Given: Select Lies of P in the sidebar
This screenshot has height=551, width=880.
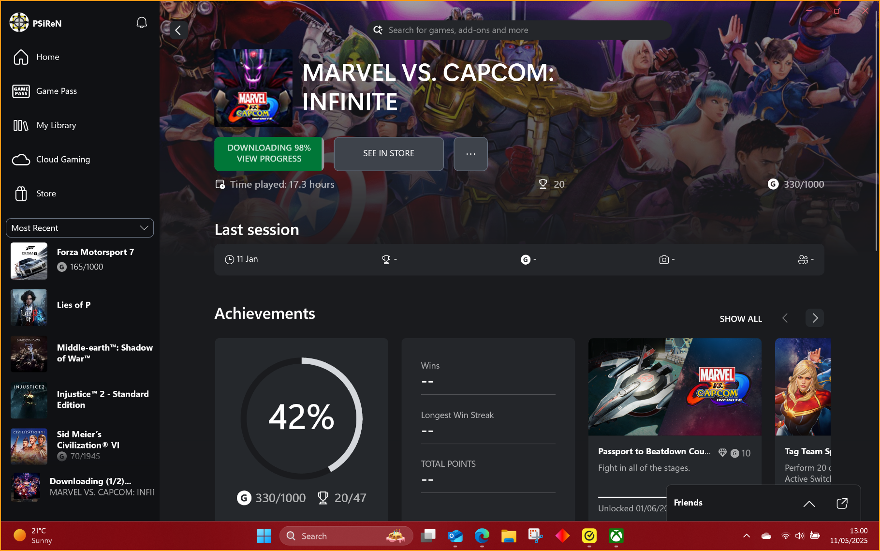Looking at the screenshot, I should pyautogui.click(x=80, y=308).
